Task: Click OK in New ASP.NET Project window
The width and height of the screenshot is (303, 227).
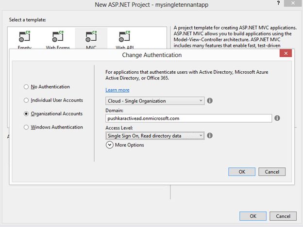Action: click(x=253, y=216)
